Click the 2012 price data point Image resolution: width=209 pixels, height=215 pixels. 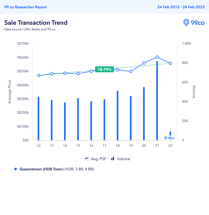coord(39,76)
